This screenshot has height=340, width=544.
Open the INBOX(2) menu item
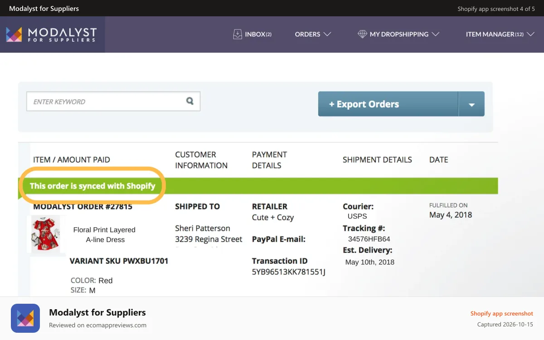[252, 34]
